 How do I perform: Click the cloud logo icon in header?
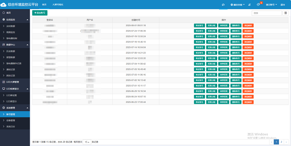pyautogui.click(x=4, y=5)
